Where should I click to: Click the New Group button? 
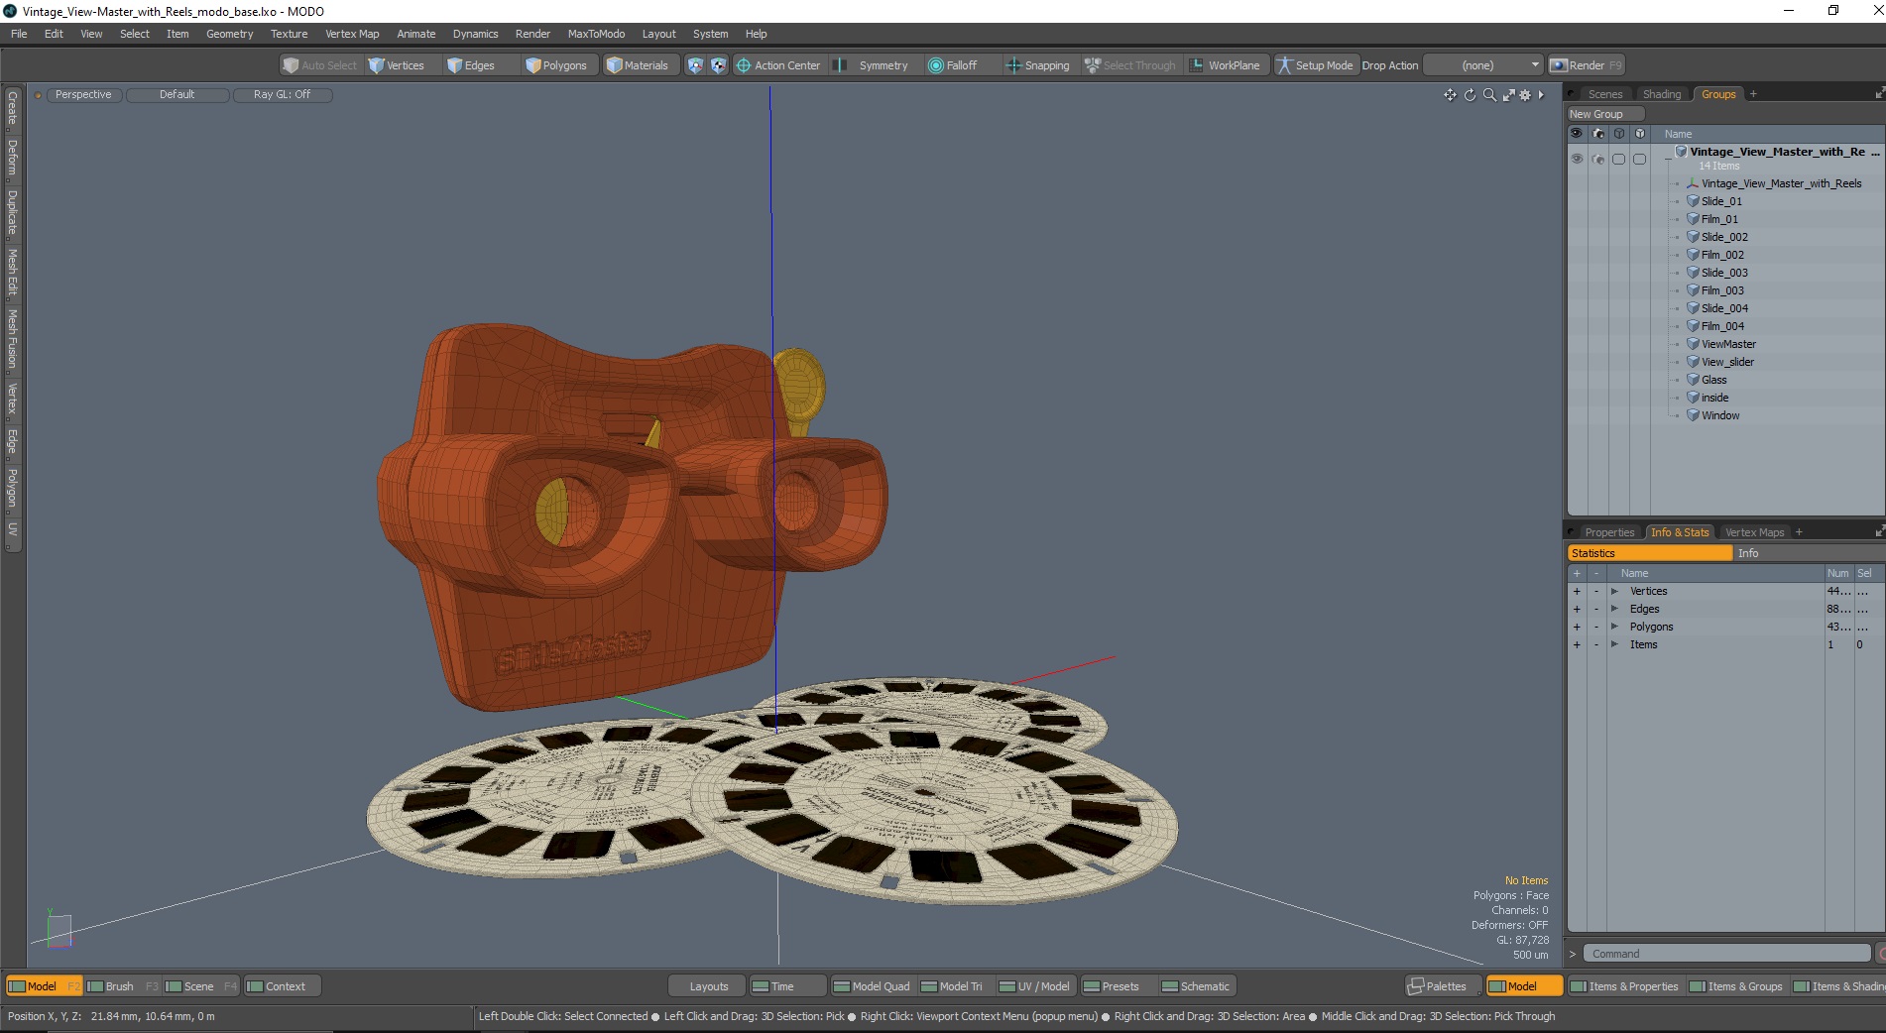click(x=1604, y=114)
